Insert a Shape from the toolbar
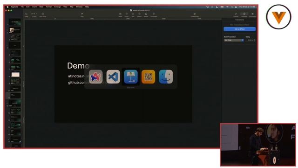 click(139, 15)
